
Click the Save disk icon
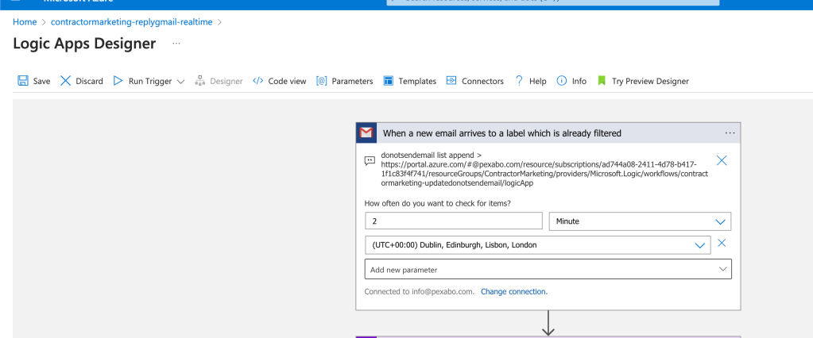point(23,81)
